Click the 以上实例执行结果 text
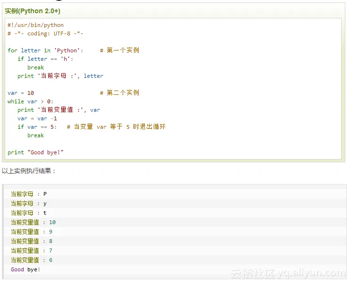Viewport: 351px width, 284px height. (29, 171)
